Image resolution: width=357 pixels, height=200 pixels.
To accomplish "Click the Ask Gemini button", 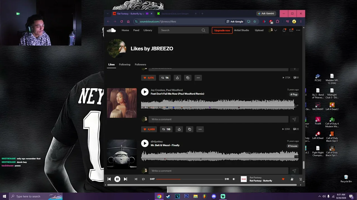I will coord(266,13).
